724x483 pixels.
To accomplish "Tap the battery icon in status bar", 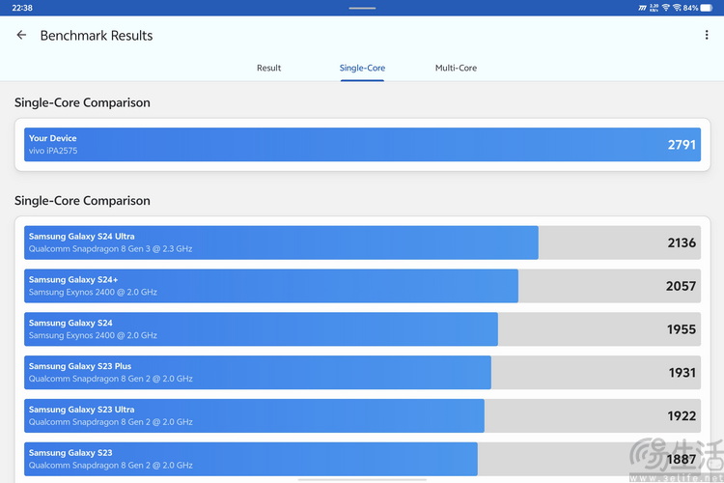I will point(707,8).
